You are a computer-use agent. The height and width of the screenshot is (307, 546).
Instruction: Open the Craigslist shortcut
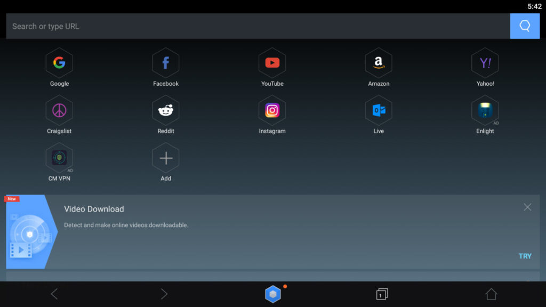59,110
